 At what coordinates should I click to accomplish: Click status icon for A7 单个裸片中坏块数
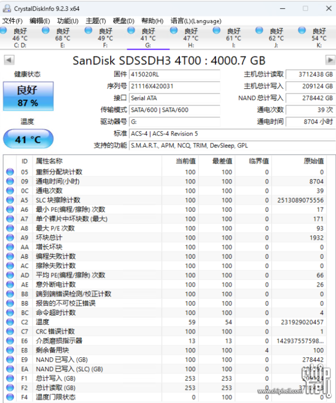[x=10, y=219]
